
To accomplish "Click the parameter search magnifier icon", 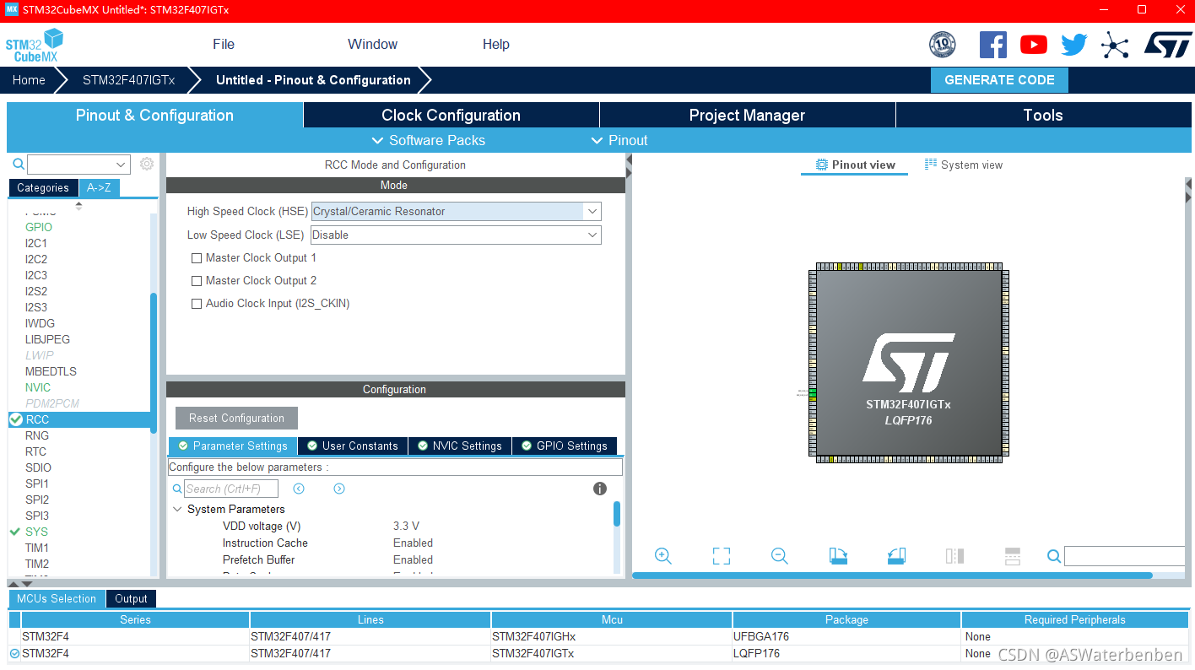I will point(177,489).
